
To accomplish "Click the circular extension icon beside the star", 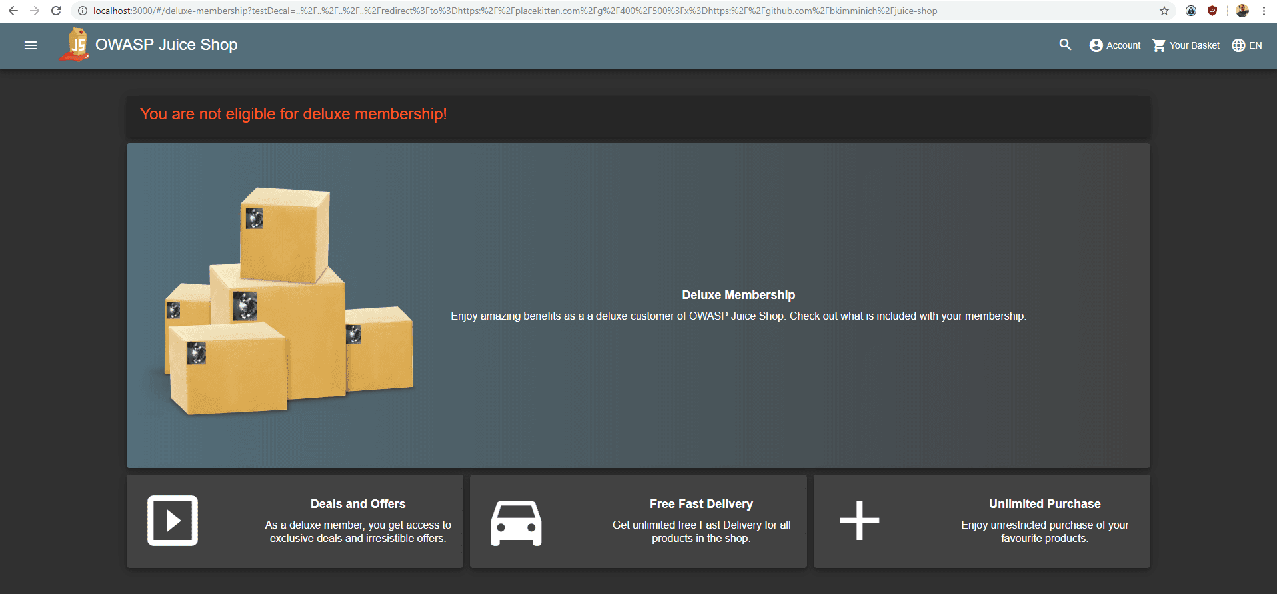I will click(x=1191, y=11).
